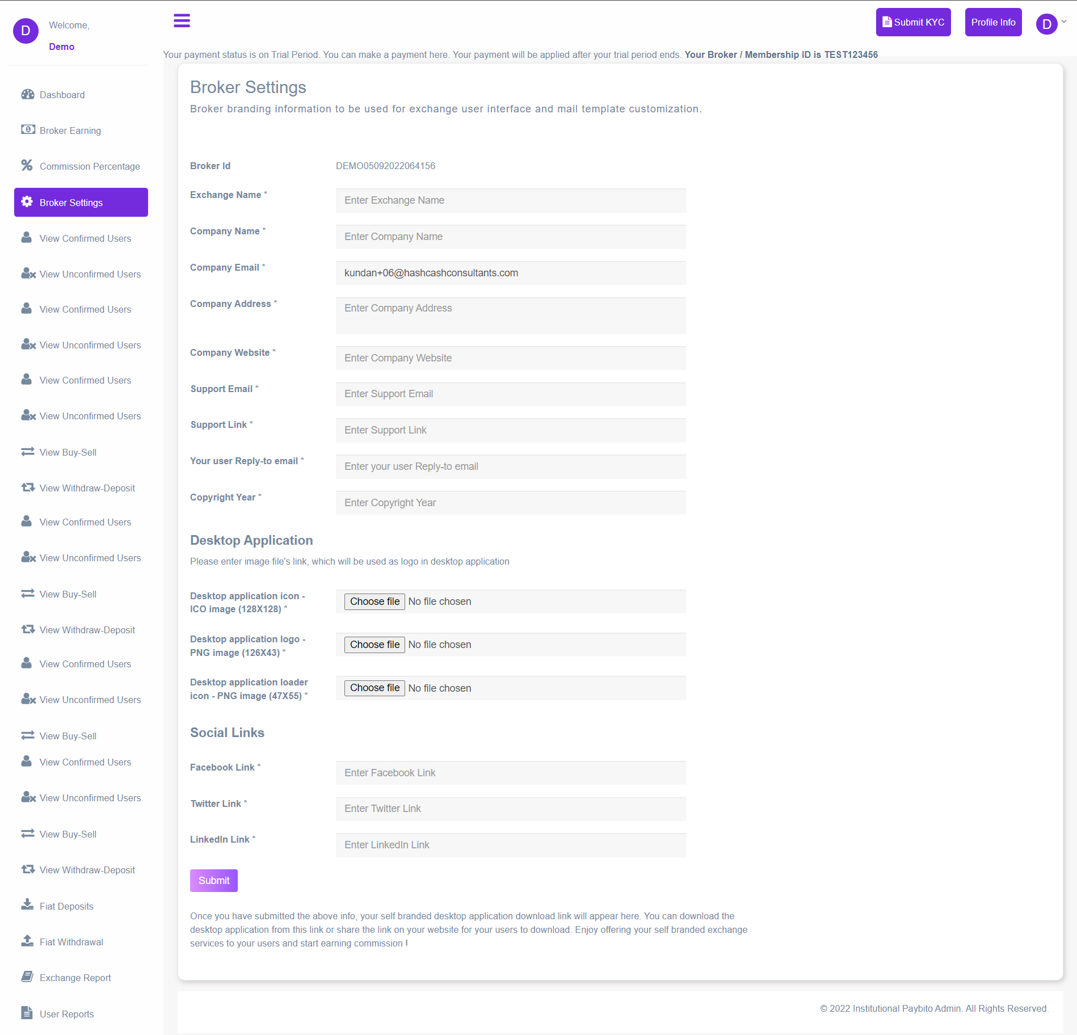Click the User Reports document icon
Viewport: 1077px width, 1035px height.
pos(28,1013)
